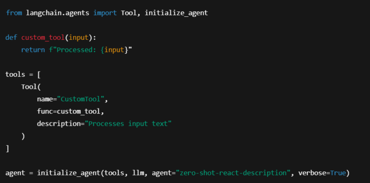The width and height of the screenshot is (370, 183).
Task: Click the "zero-shot-react-description" string
Action: click(233, 173)
